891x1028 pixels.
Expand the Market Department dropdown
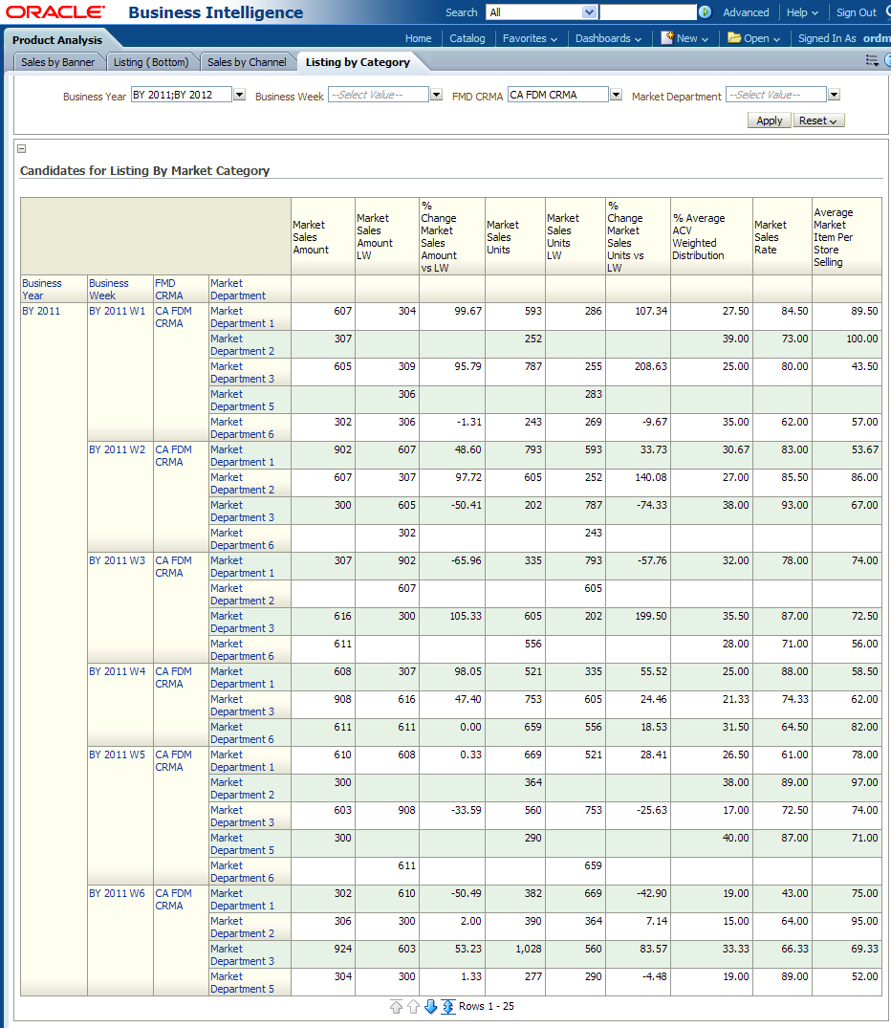[x=834, y=95]
